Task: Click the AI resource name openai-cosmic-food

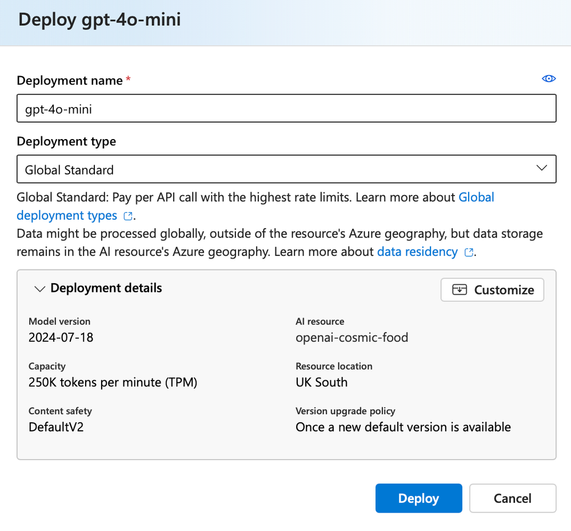Action: pyautogui.click(x=352, y=338)
